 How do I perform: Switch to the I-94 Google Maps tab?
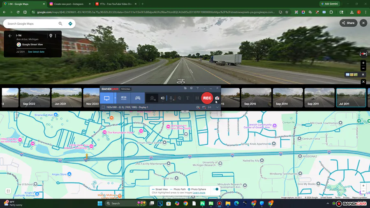(24, 4)
